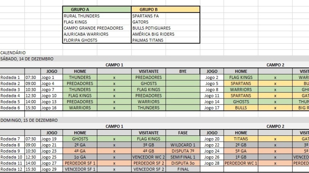
Task: Click the 12:30 time cell in Rodada 4
Action: pos(33,96)
